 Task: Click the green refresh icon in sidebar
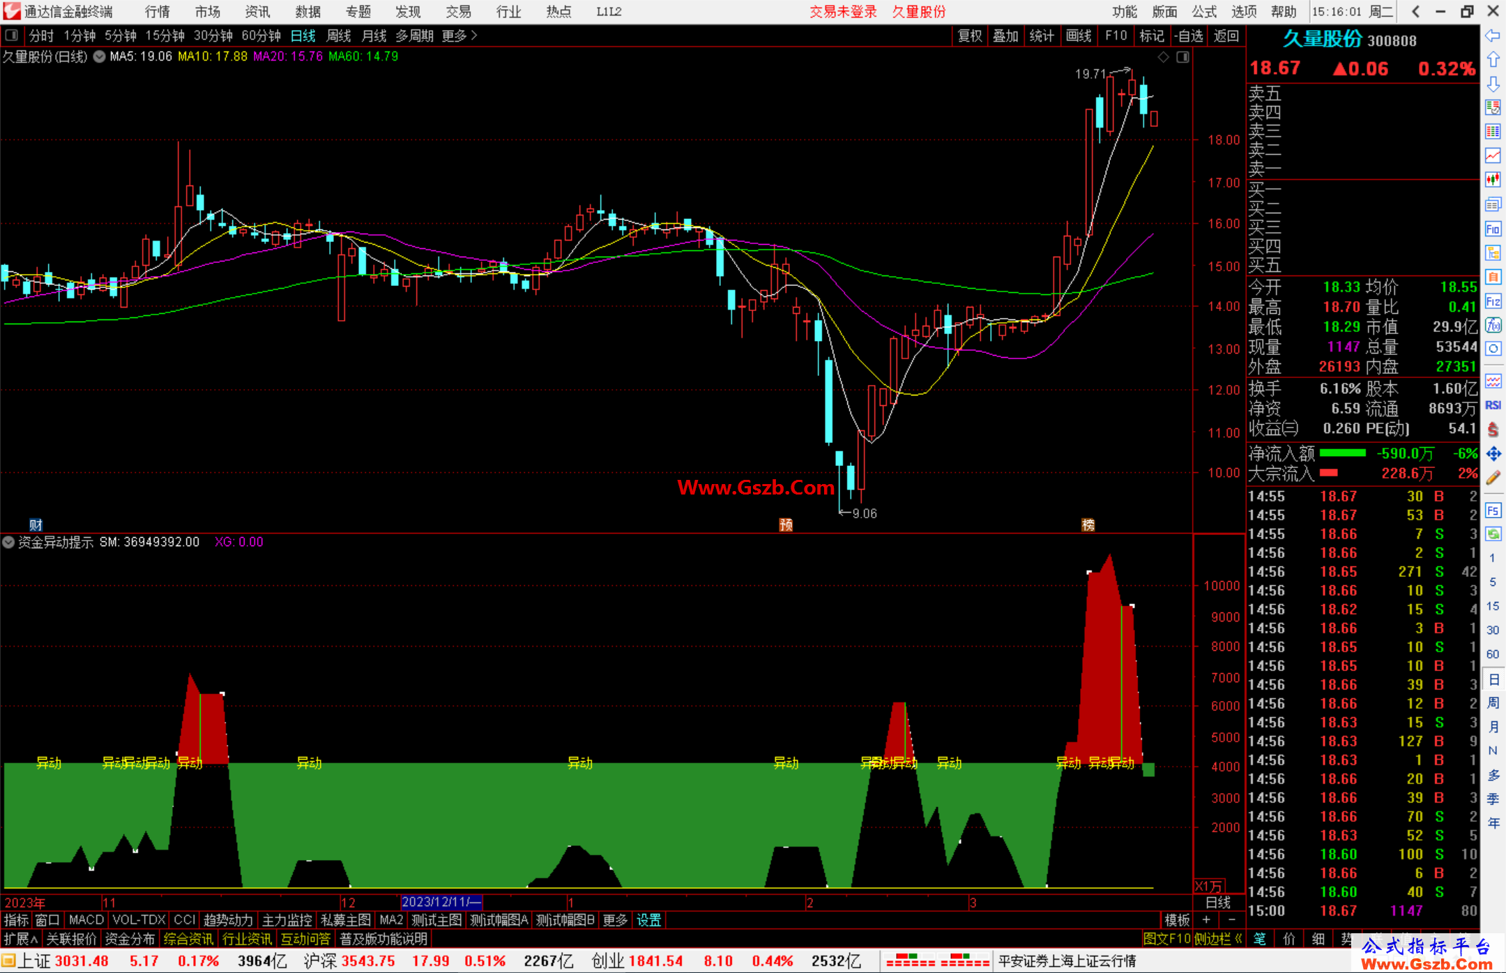click(x=1493, y=534)
